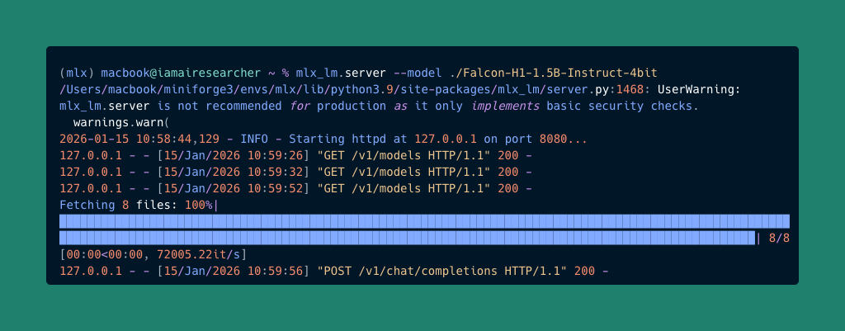Click the "Fetching 8 files: 100%" text
Image resolution: width=845 pixels, height=331 pixels.
pyautogui.click(x=136, y=206)
